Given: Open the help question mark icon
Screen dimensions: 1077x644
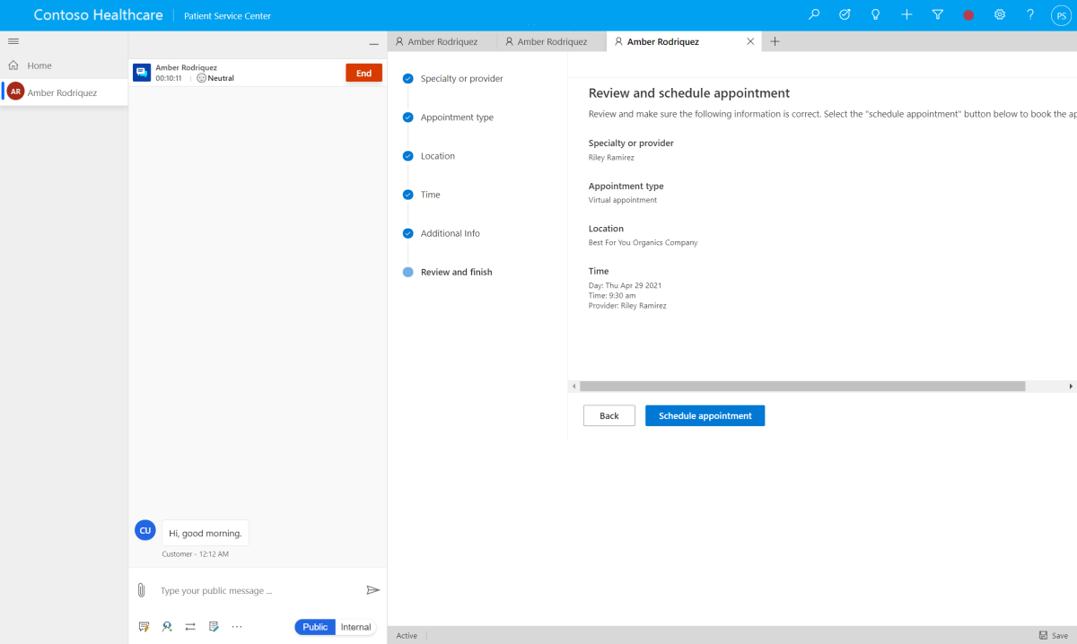Looking at the screenshot, I should [1030, 15].
